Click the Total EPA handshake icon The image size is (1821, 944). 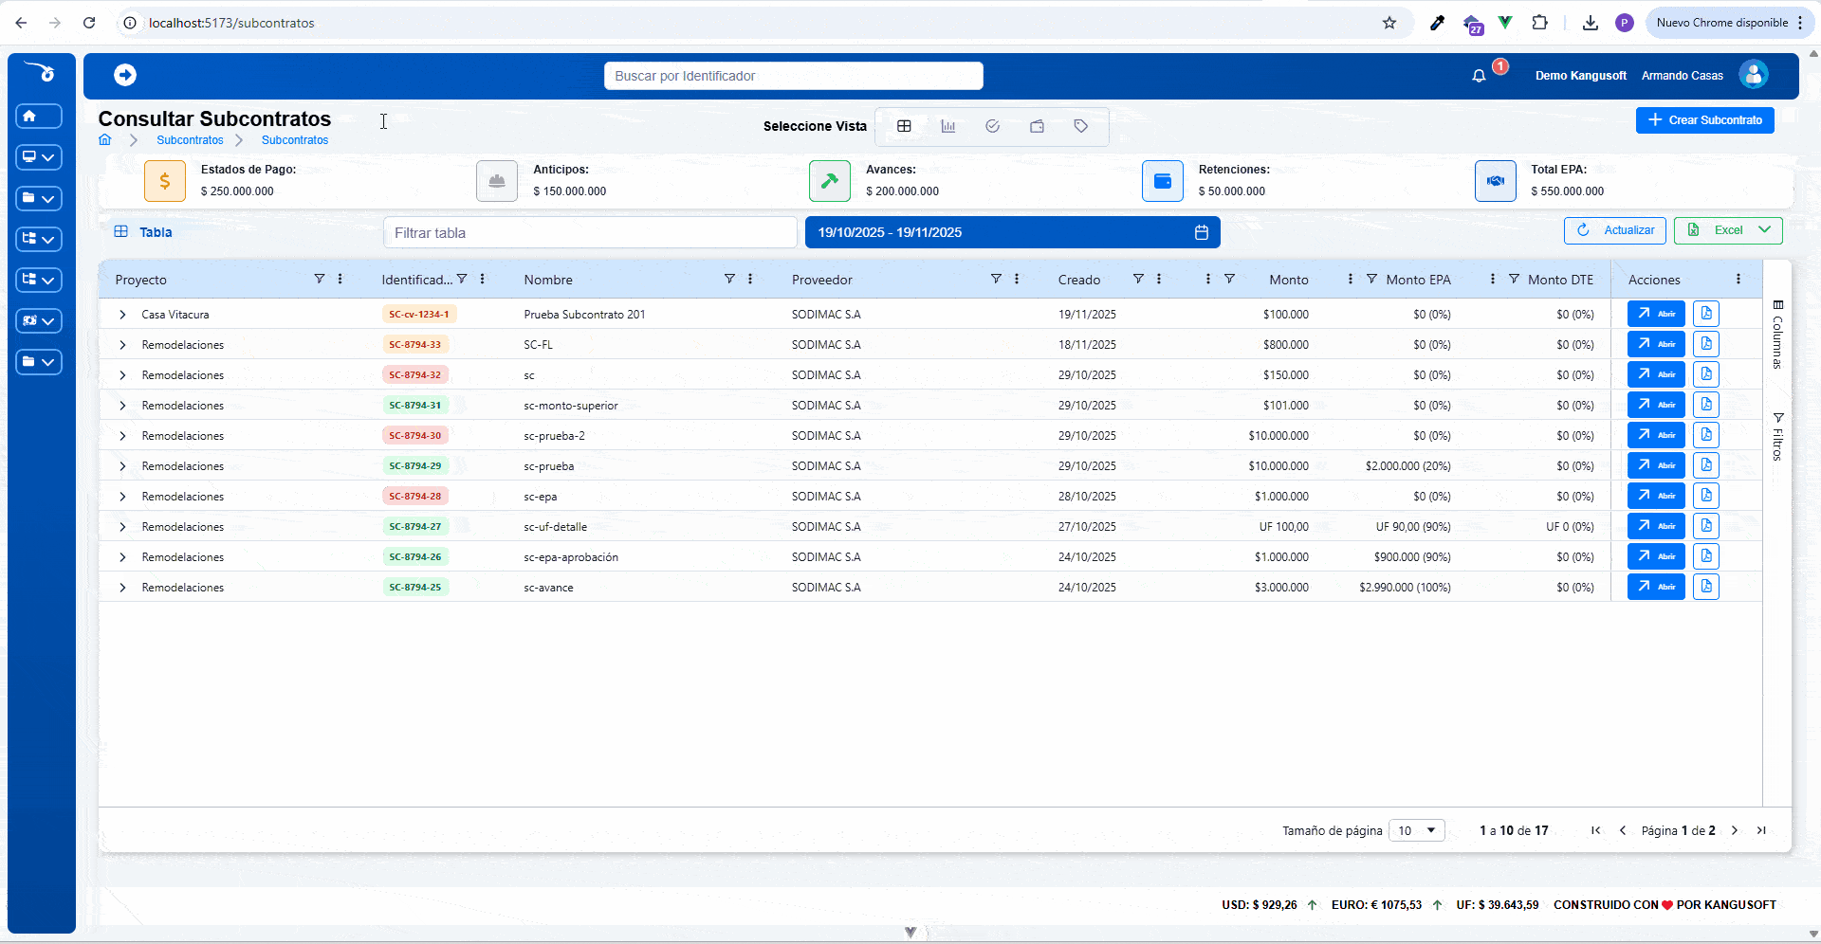(x=1496, y=181)
